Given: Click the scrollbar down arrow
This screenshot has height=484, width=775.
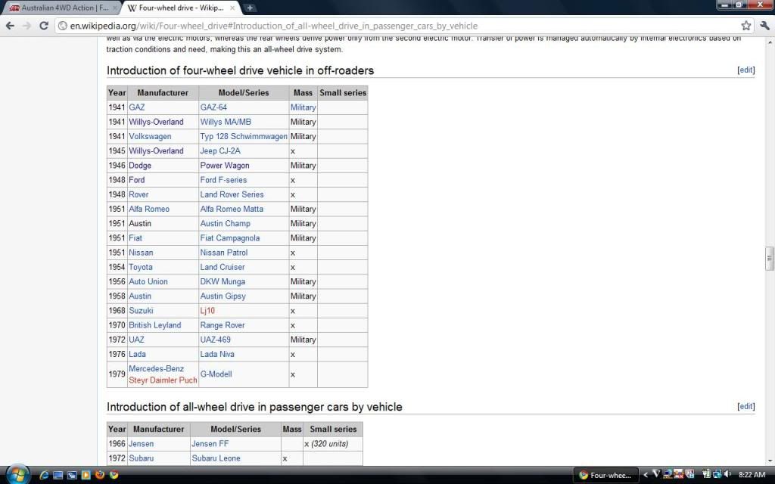Looking at the screenshot, I should click(770, 461).
